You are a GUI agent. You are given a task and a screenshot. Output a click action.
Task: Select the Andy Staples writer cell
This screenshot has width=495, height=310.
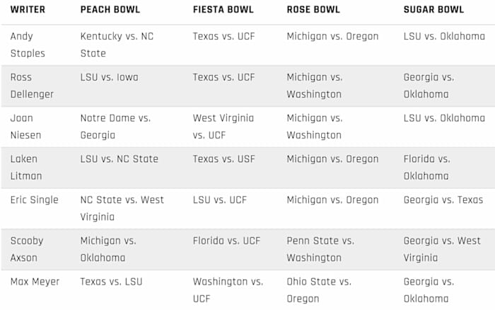point(27,45)
